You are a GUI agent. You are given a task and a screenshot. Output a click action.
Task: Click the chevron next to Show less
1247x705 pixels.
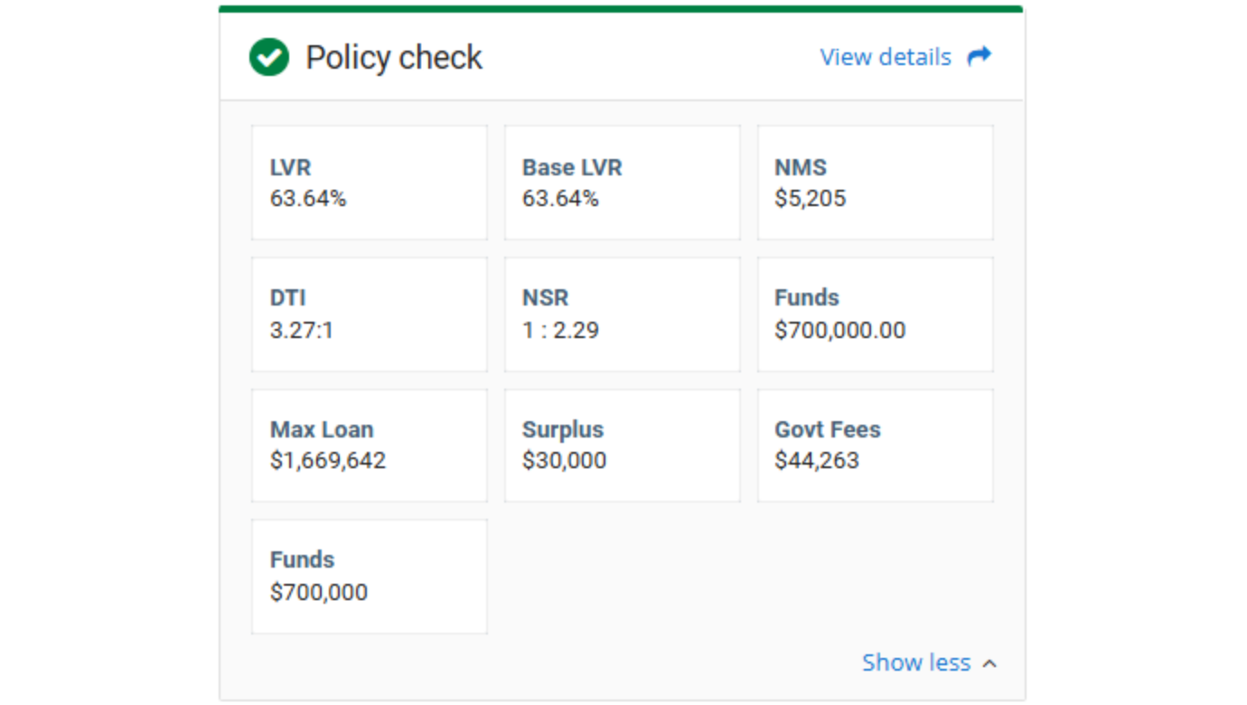[989, 663]
